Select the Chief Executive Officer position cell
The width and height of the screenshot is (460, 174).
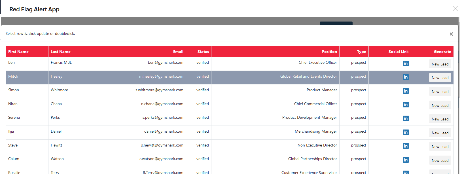coord(275,64)
